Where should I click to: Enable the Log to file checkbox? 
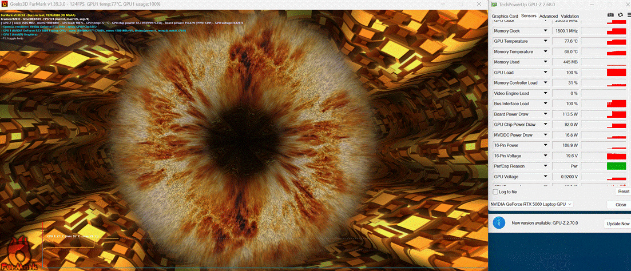pyautogui.click(x=495, y=192)
